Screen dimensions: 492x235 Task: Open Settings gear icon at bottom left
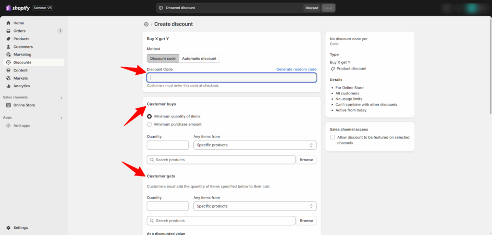coord(9,228)
